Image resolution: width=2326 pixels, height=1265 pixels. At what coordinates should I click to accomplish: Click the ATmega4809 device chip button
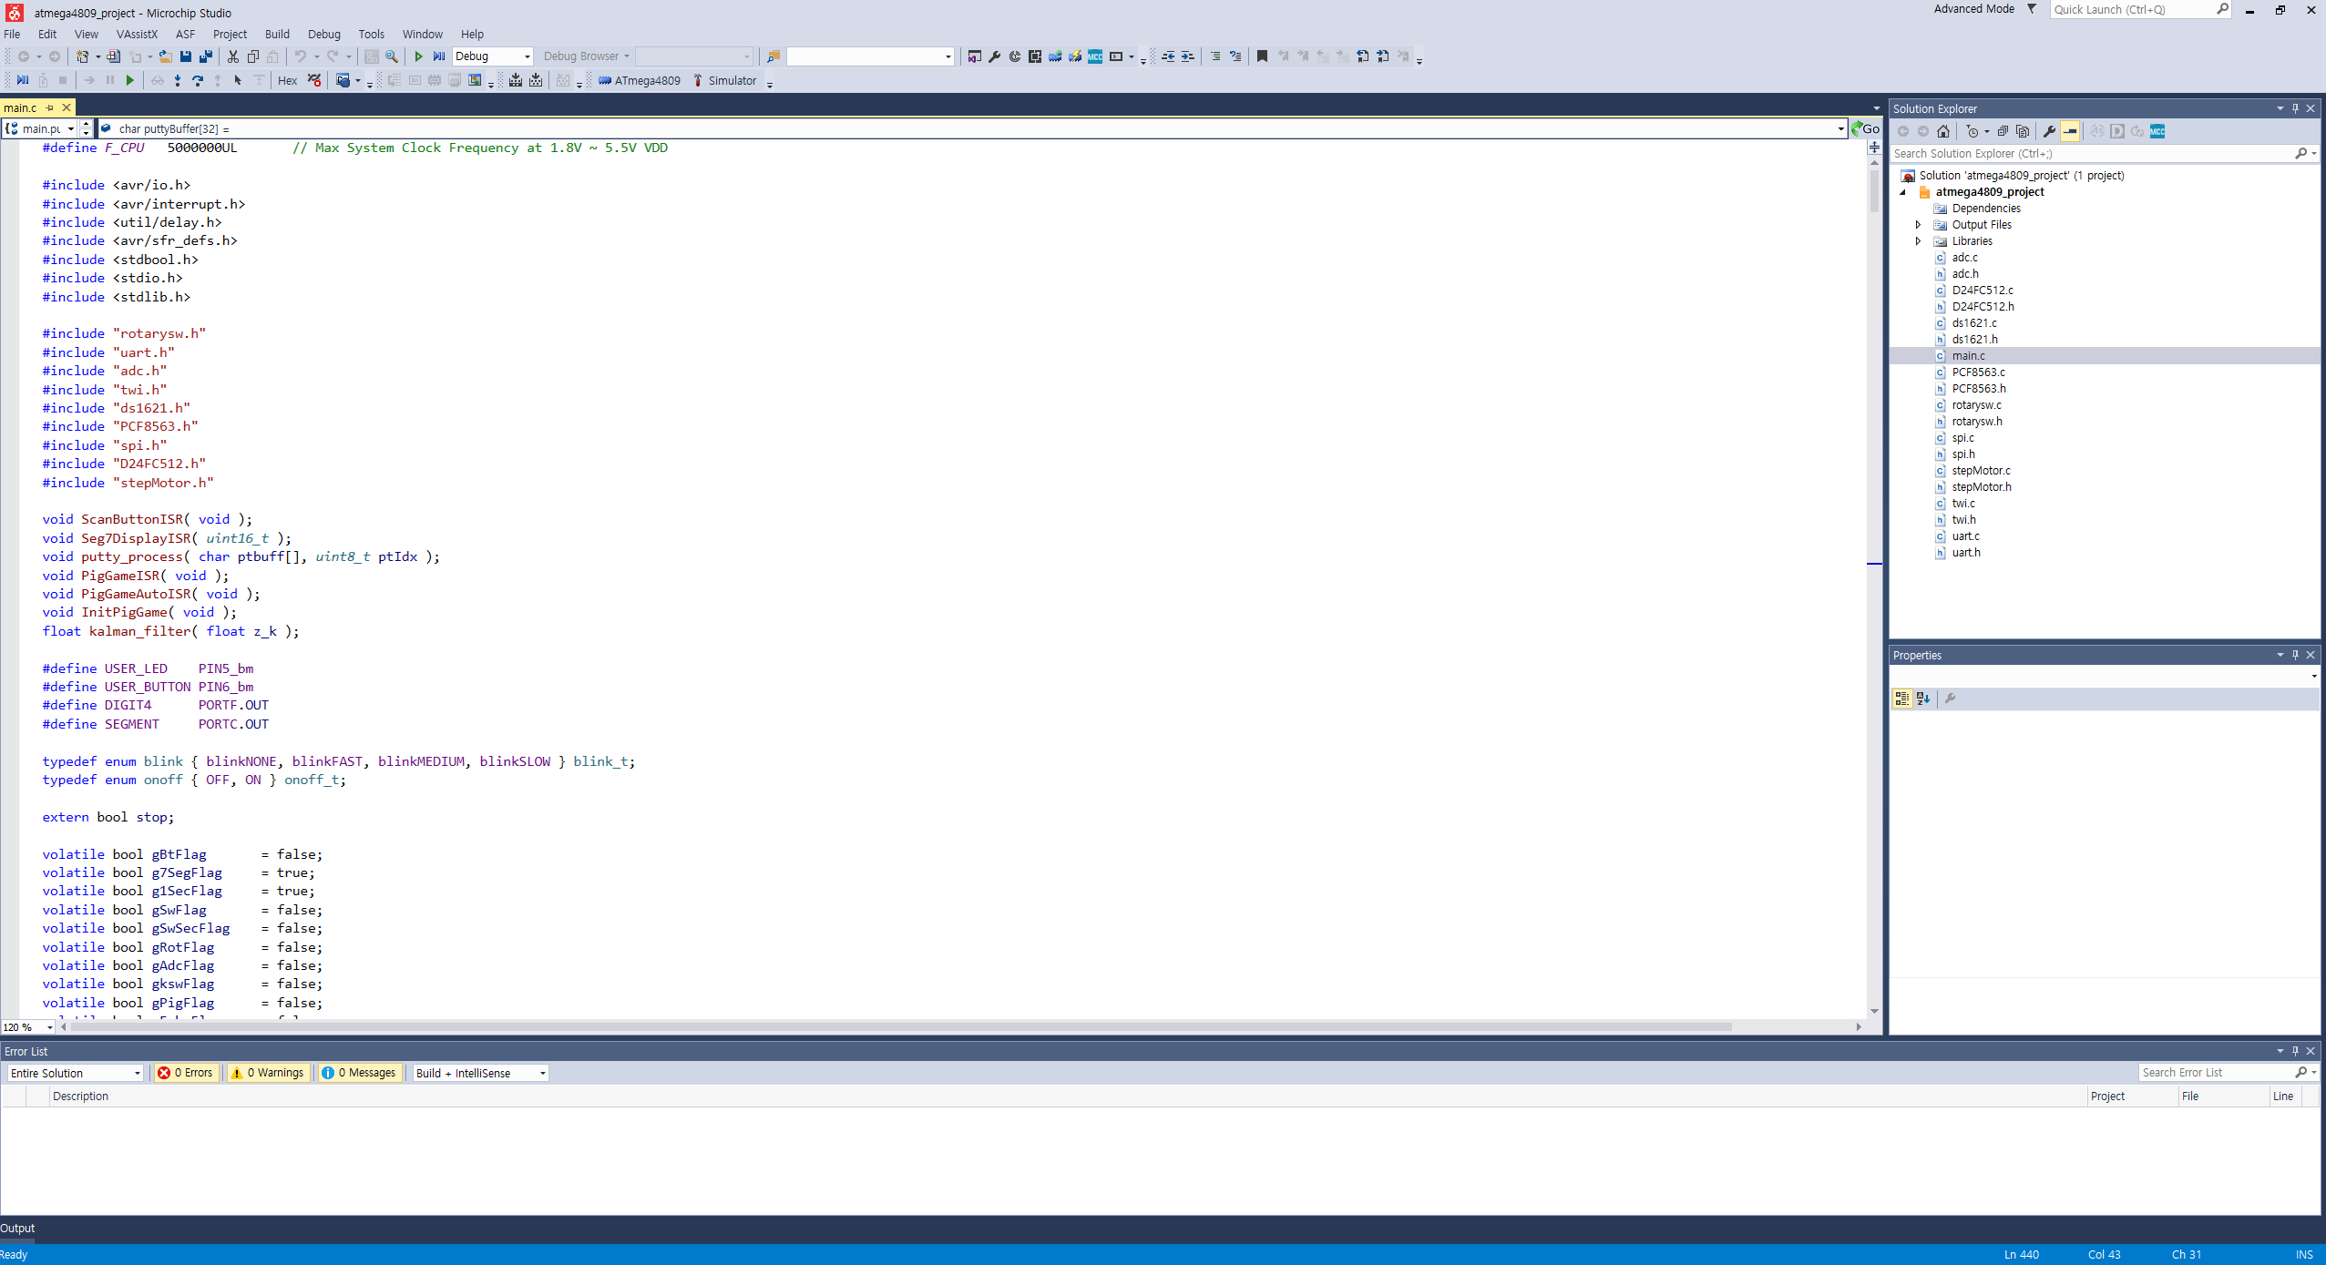click(x=640, y=81)
